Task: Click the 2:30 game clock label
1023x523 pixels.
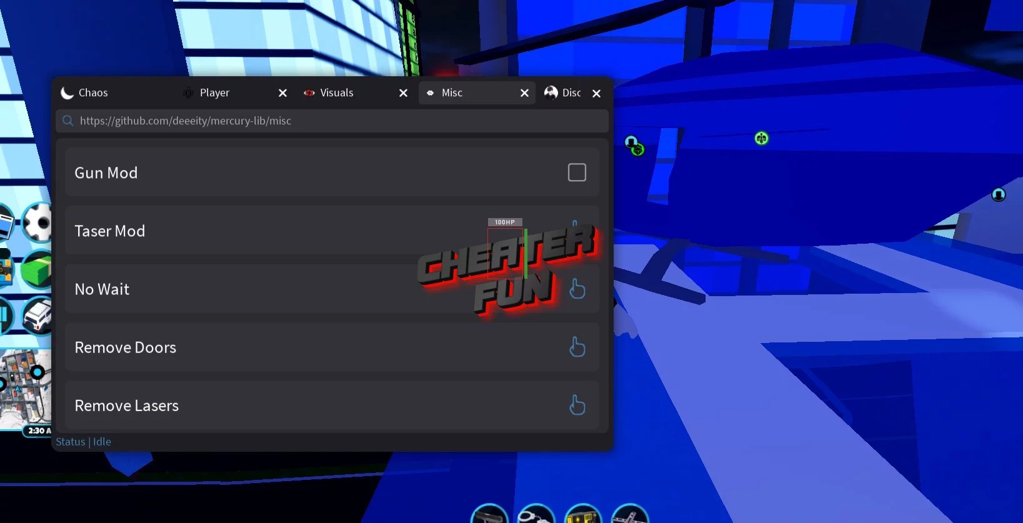Action: [39, 431]
